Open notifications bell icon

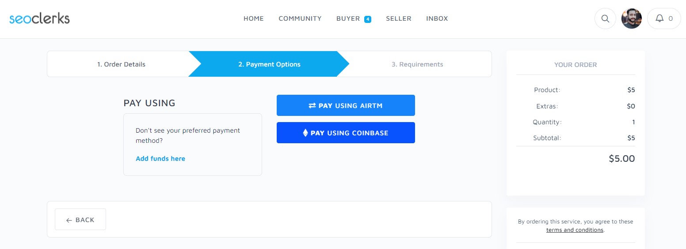659,19
